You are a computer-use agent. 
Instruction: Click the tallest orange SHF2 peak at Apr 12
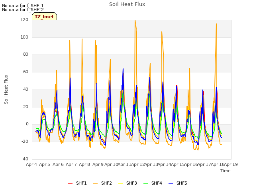(x=135, y=21)
